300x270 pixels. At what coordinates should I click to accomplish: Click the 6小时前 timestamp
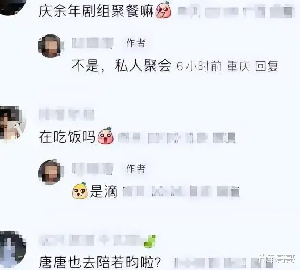pos(199,66)
